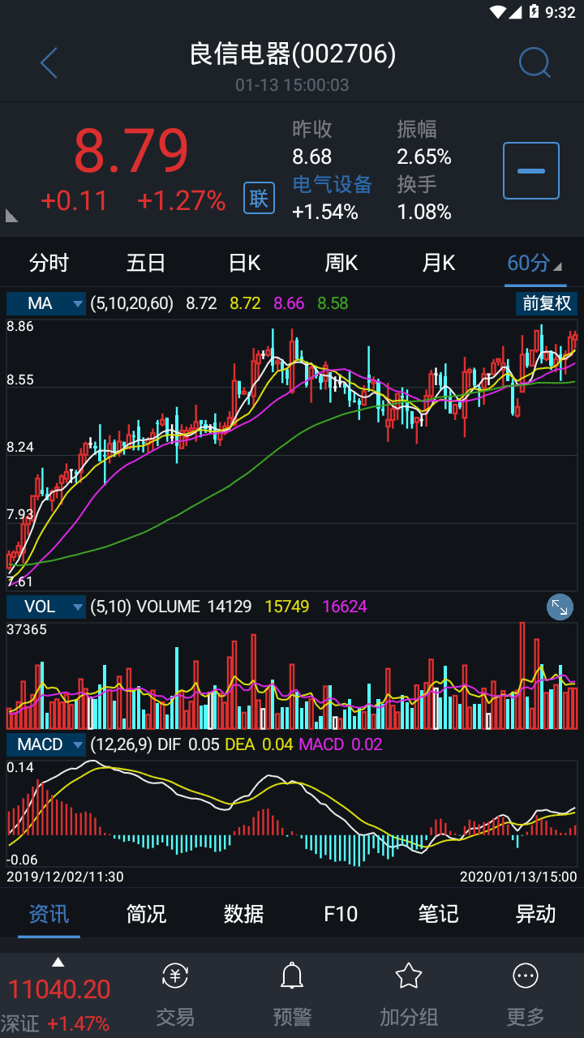
Task: Open the VOL indicator dropdown
Action: [x=46, y=607]
